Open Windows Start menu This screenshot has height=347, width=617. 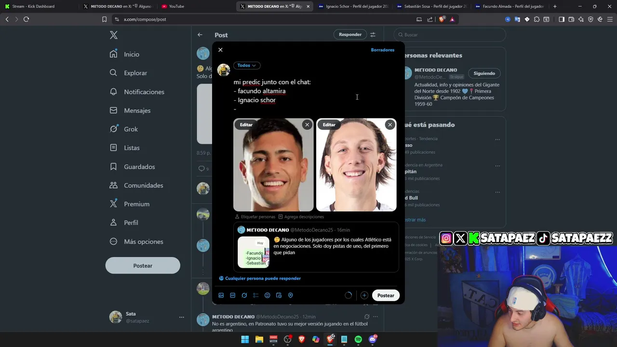(x=245, y=339)
